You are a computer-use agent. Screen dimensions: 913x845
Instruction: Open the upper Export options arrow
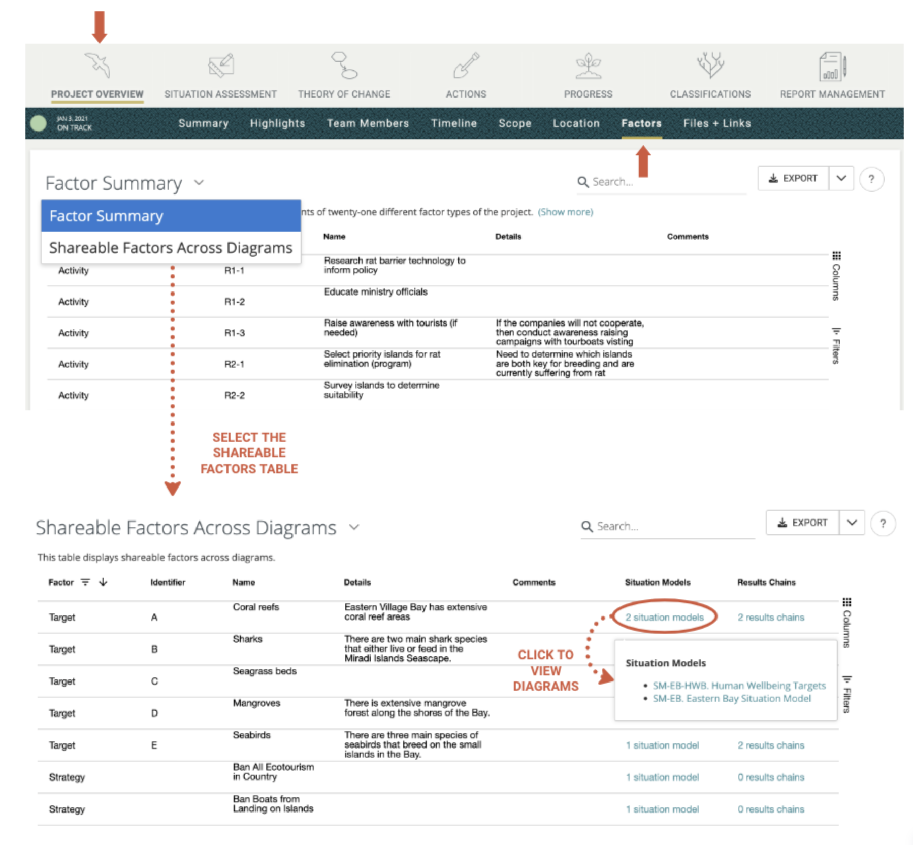point(841,178)
